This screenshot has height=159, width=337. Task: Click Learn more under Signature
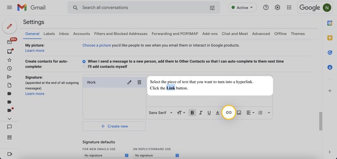pos(35,94)
